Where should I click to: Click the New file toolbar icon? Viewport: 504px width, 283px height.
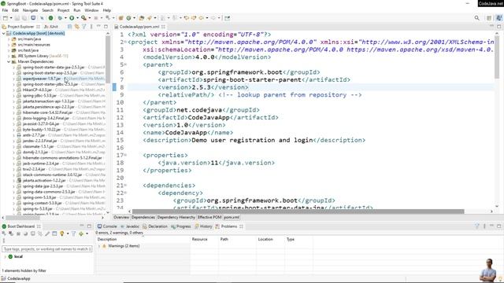click(6, 18)
